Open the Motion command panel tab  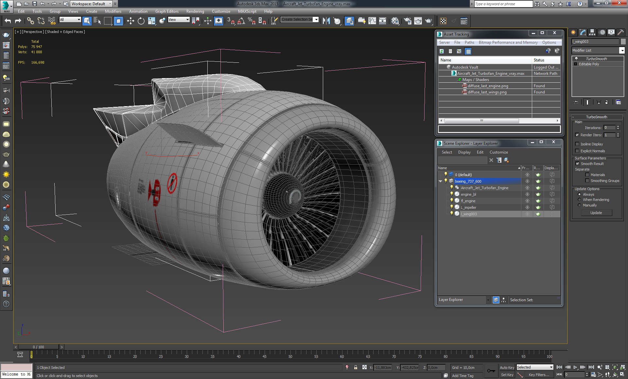602,32
